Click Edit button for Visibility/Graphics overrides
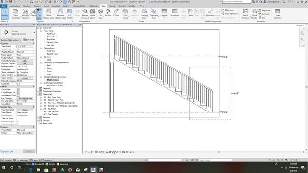Image resolution: width=308 pixels, height=173 pixels. [x=25, y=61]
